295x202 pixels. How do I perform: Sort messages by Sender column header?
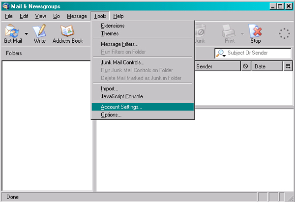pyautogui.click(x=216, y=66)
